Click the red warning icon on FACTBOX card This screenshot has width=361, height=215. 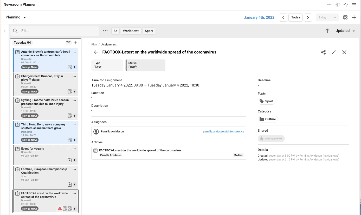[x=60, y=209]
